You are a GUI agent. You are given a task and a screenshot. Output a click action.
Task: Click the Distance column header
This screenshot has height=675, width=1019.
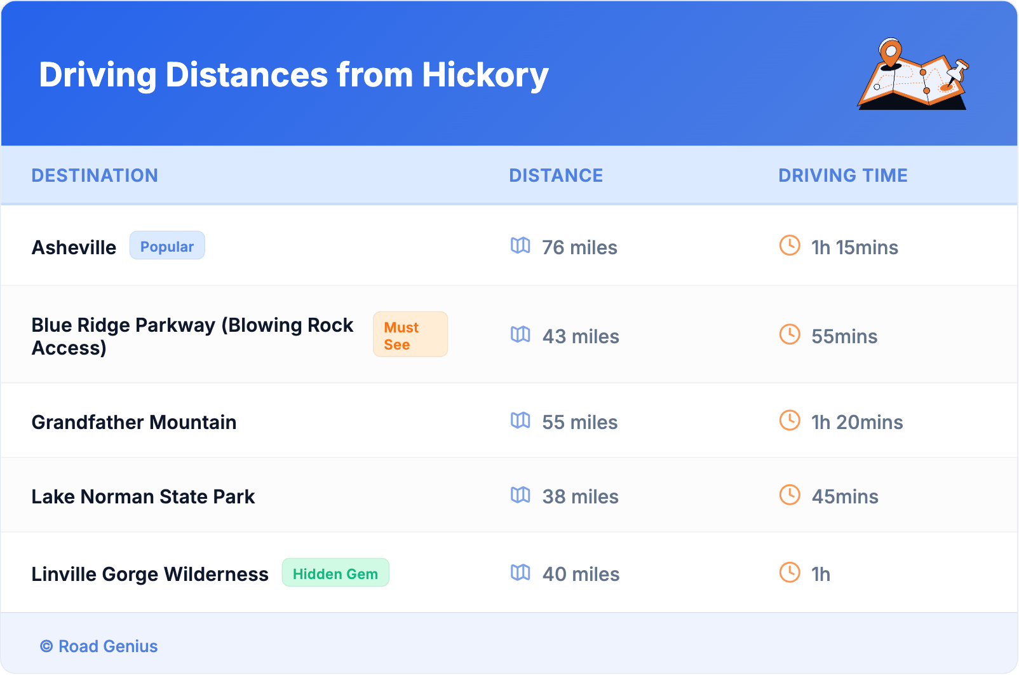[x=556, y=175]
